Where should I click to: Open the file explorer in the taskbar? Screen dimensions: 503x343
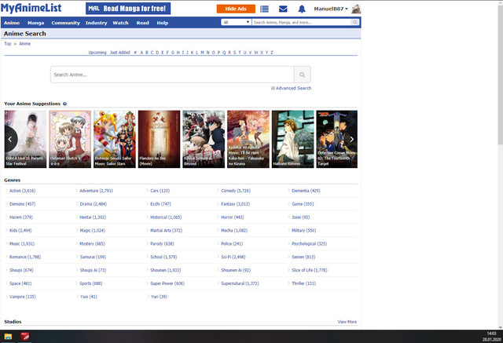click(x=9, y=337)
